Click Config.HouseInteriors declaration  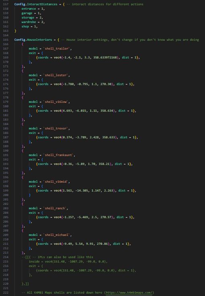[x=33, y=40]
